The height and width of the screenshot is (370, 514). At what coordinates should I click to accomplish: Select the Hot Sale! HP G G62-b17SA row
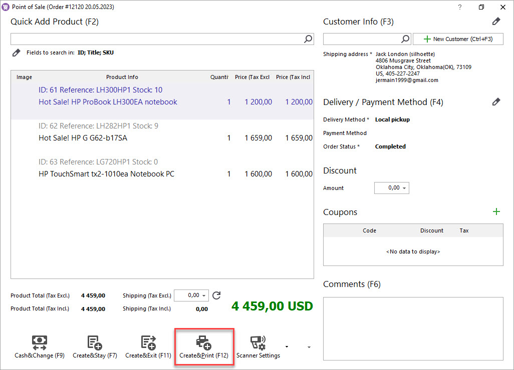pyautogui.click(x=162, y=137)
